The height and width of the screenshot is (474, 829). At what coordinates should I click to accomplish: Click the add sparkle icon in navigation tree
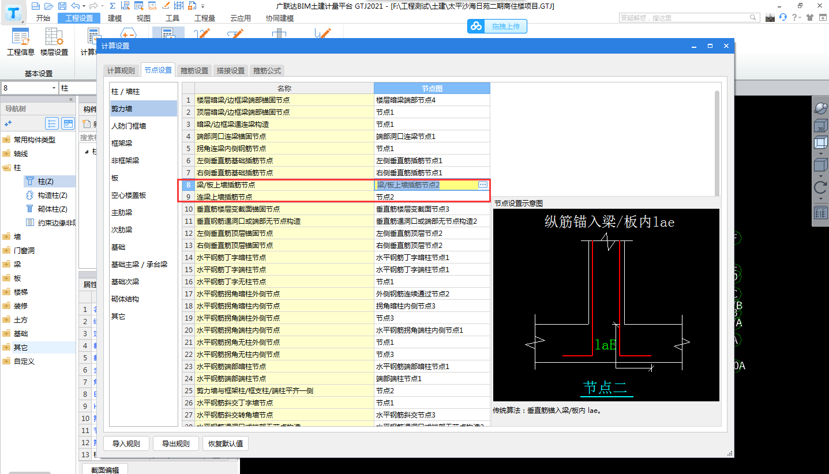(8, 123)
